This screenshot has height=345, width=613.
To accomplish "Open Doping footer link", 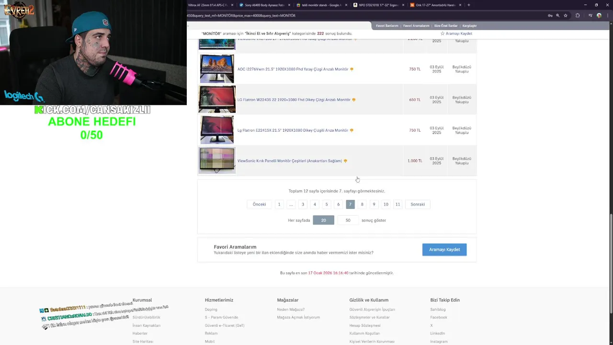I will 211,310.
